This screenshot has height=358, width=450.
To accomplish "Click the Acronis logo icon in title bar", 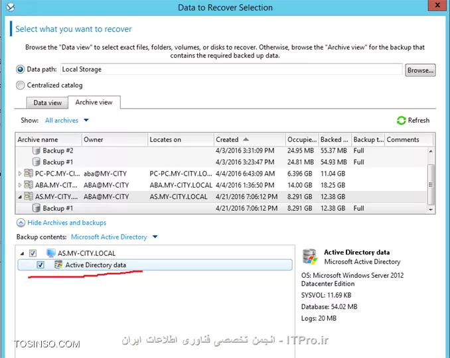I will pos(11,7).
